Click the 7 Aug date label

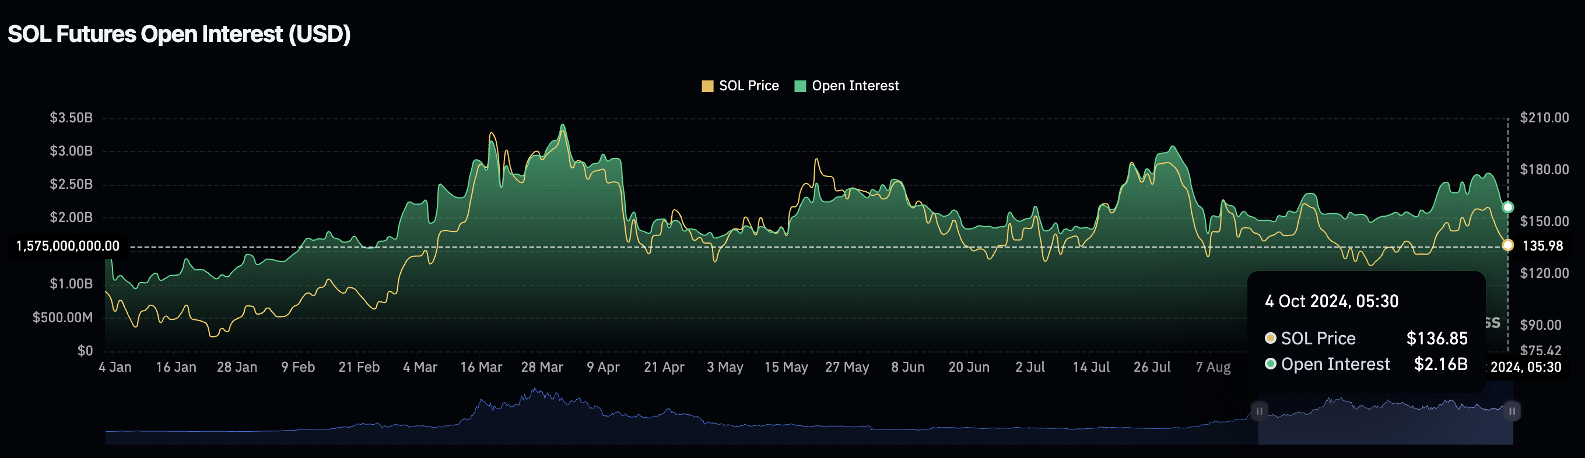(1214, 367)
